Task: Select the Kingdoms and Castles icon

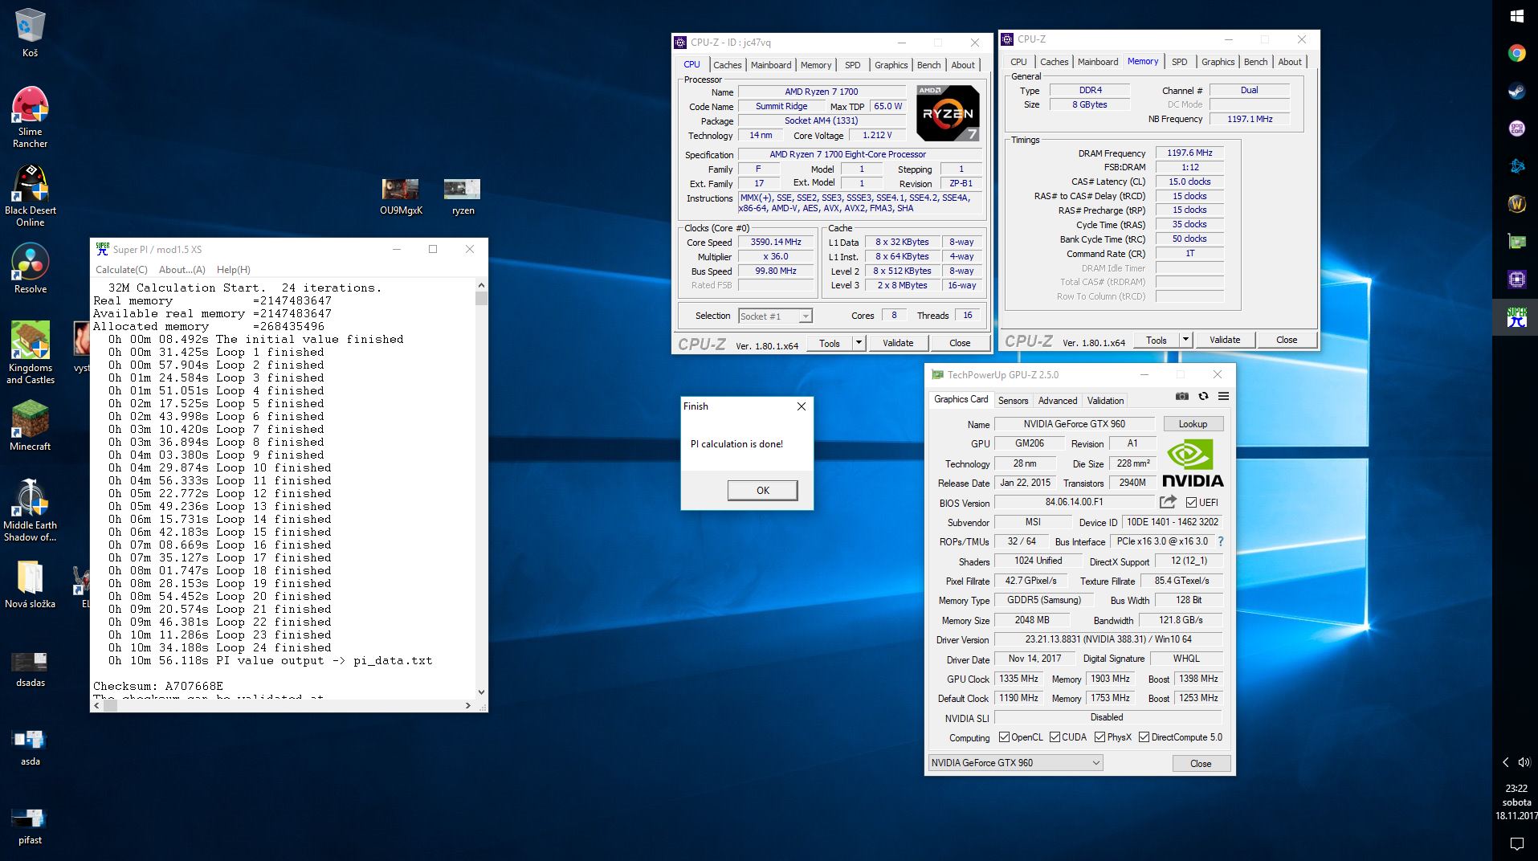Action: (30, 353)
